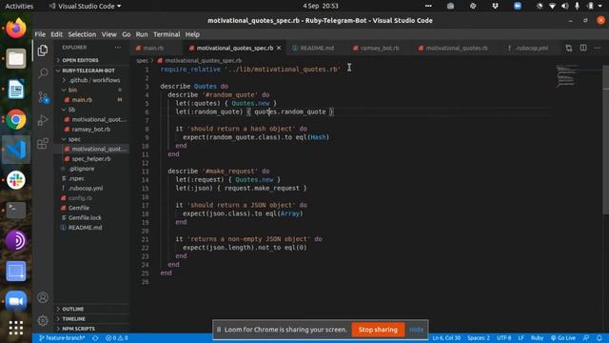Click UTF-8 encoding status item
Viewport: 609px width, 343px height.
click(503, 338)
